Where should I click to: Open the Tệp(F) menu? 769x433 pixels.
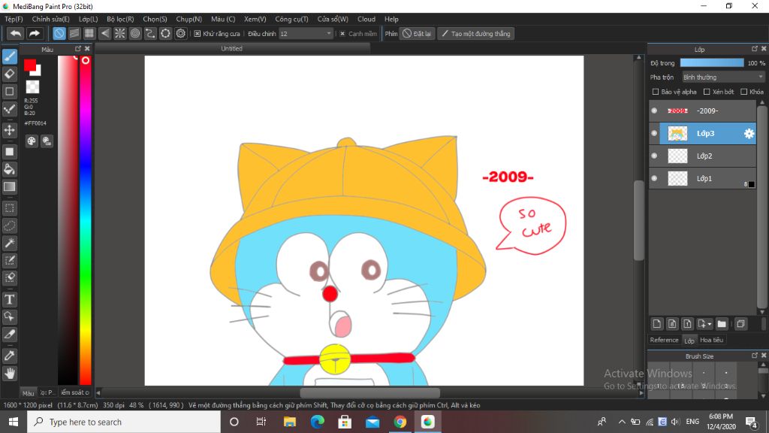click(x=14, y=19)
